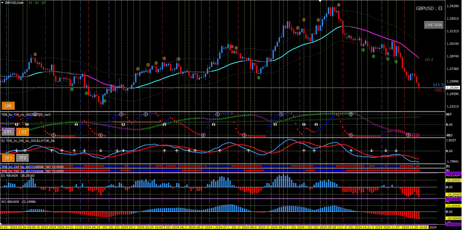Switch on the TF1 timeframe button
This screenshot has width=462, height=230.
click(8, 158)
